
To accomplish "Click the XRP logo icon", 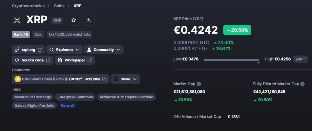I will click(x=17, y=20).
